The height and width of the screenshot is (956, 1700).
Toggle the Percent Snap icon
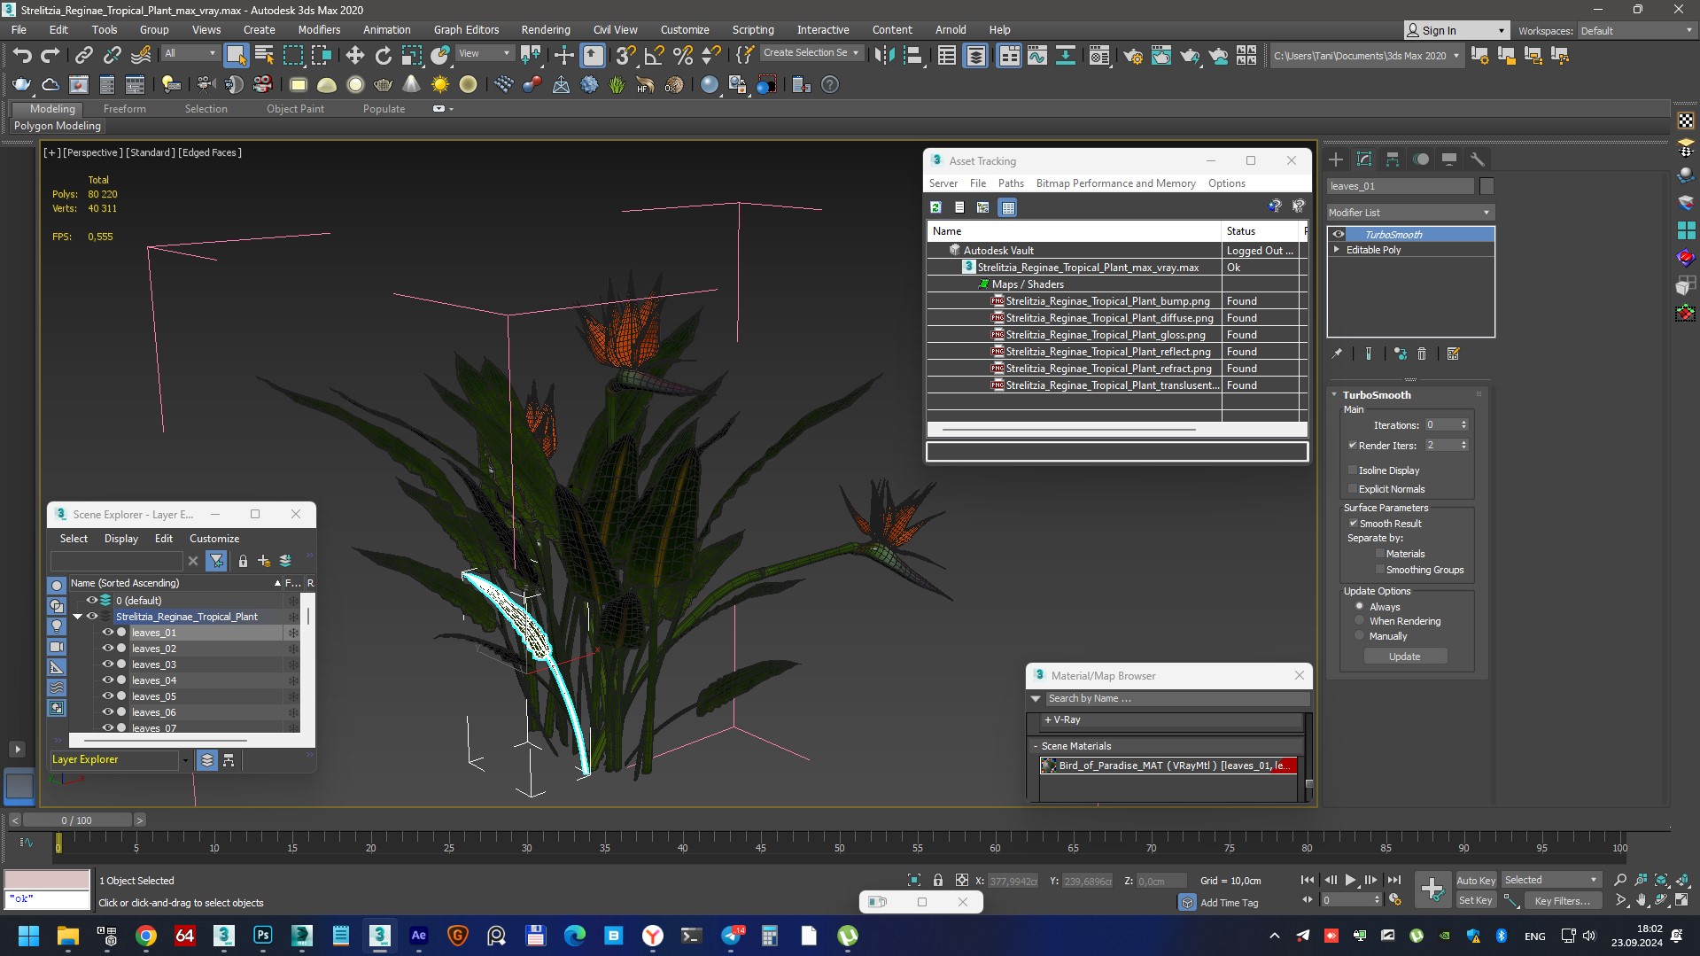coord(683,56)
